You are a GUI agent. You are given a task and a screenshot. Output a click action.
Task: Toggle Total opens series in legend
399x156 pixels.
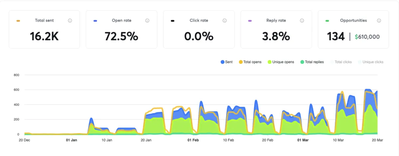point(250,62)
